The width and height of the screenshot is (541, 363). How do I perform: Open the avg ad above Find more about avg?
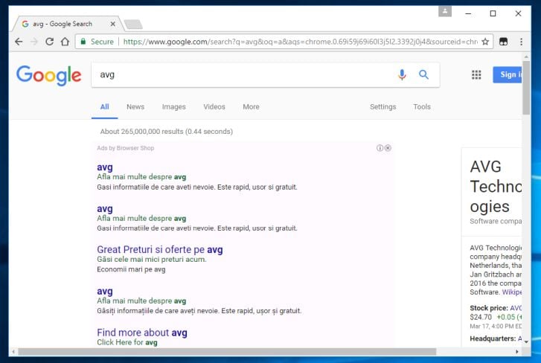104,292
